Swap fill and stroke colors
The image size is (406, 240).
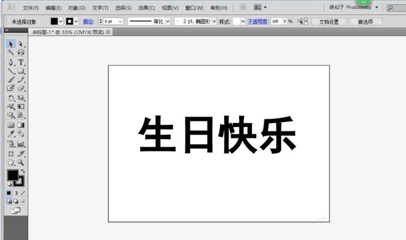point(24,171)
